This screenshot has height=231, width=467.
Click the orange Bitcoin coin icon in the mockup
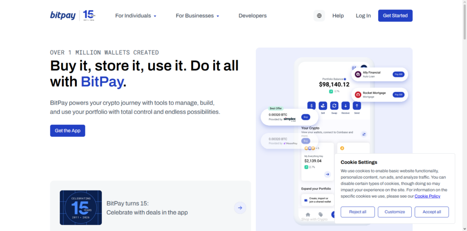342,148
